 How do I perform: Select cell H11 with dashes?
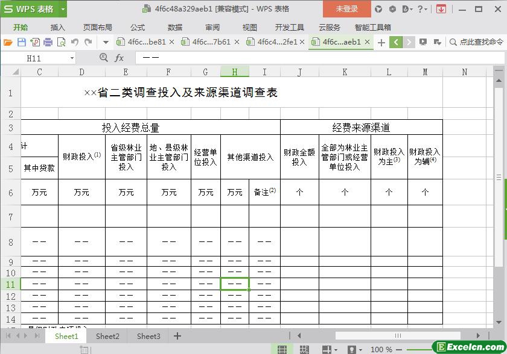coord(235,284)
